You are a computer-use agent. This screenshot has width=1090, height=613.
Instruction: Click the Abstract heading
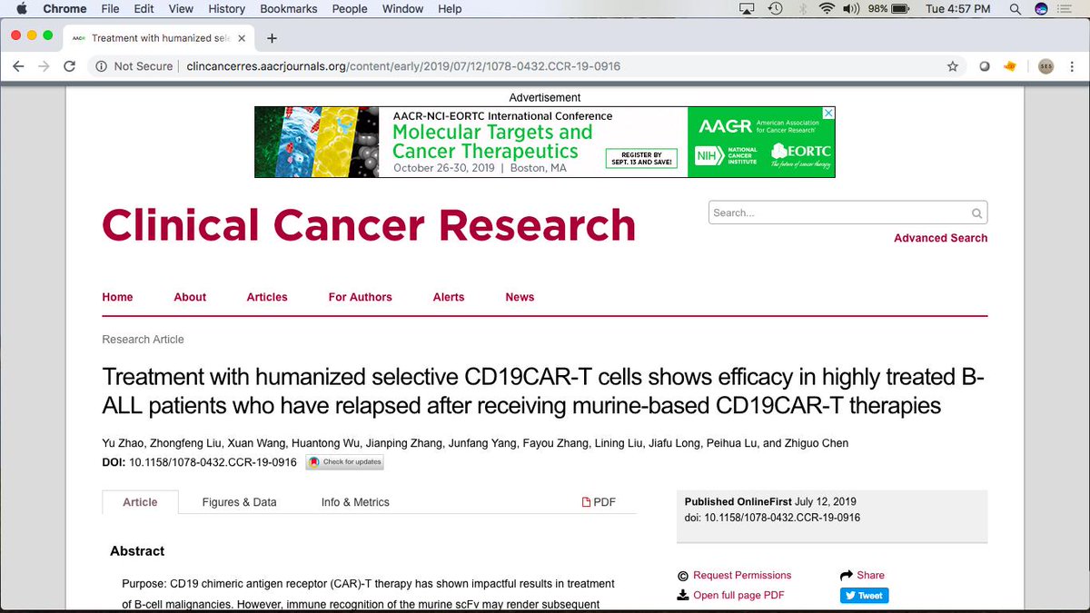[x=137, y=551]
